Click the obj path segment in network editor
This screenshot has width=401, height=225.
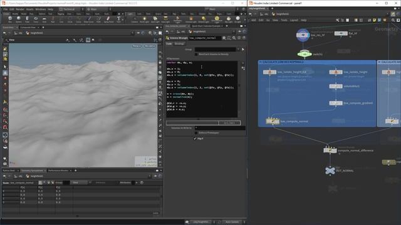264,14
